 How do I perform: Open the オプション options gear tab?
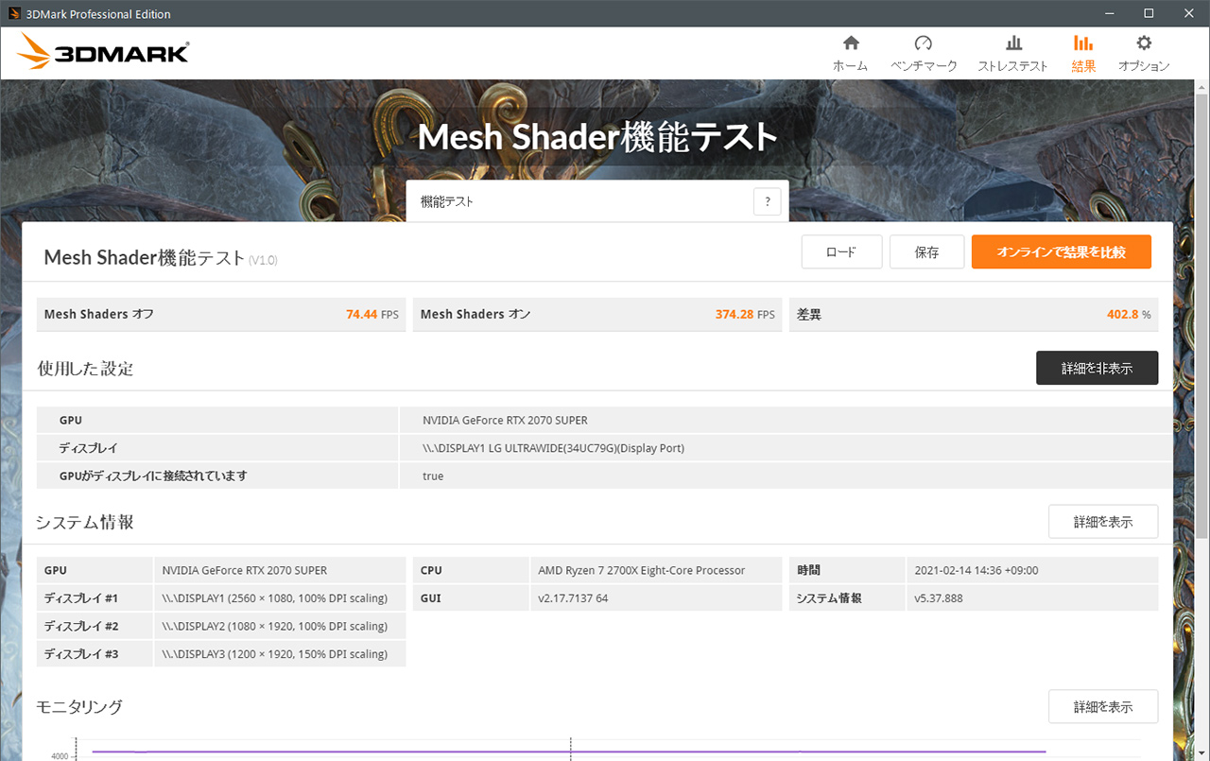[1144, 54]
